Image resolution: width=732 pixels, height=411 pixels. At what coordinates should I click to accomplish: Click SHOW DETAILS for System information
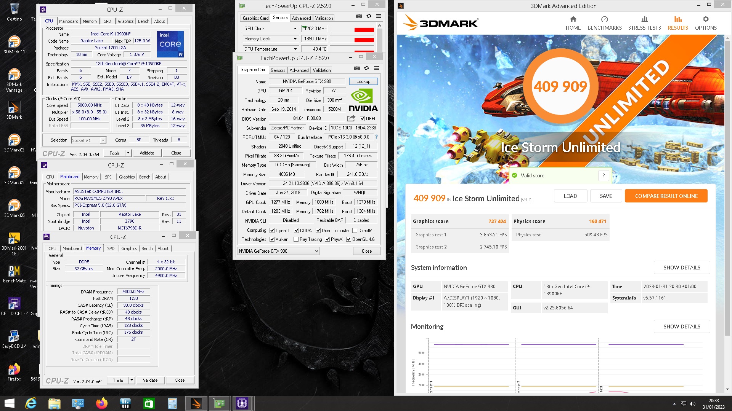(x=682, y=268)
